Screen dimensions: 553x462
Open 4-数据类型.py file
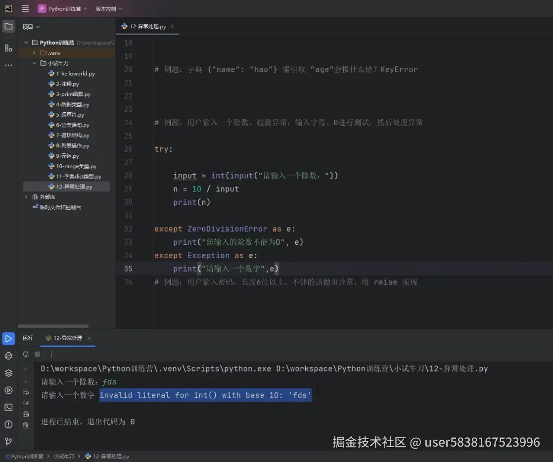(69, 104)
